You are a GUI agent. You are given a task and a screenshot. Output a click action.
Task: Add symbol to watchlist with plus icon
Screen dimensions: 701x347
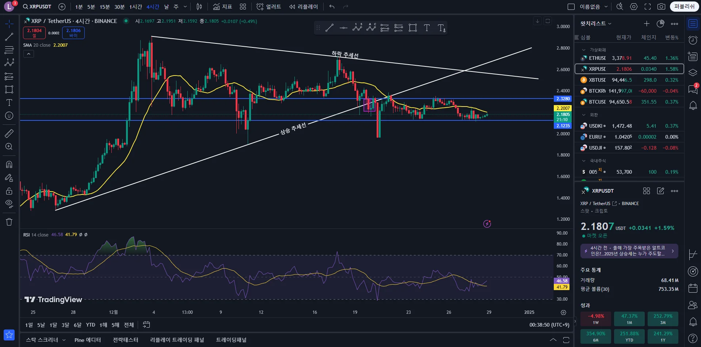[647, 24]
